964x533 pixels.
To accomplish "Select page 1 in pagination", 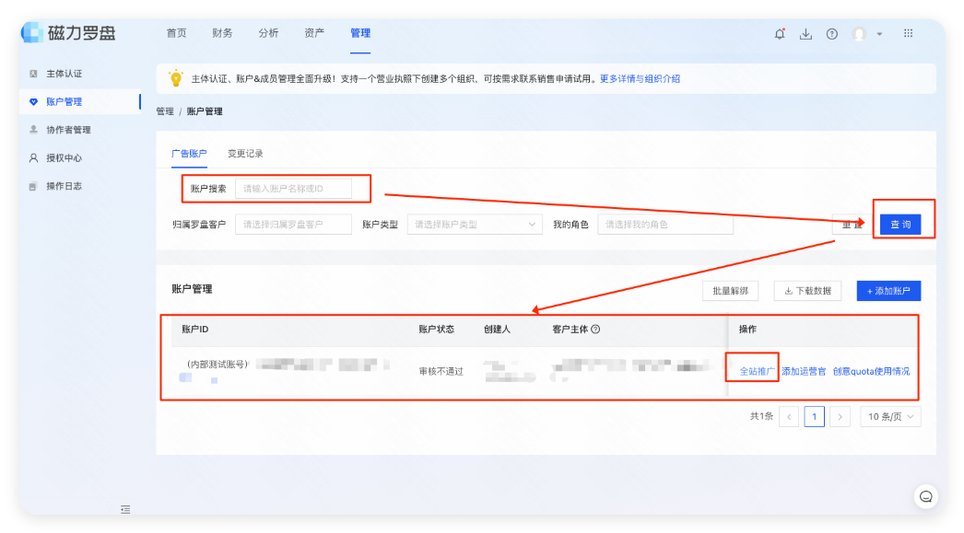I will click(814, 416).
